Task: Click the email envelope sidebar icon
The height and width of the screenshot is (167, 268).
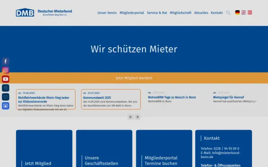Action: coord(5,97)
